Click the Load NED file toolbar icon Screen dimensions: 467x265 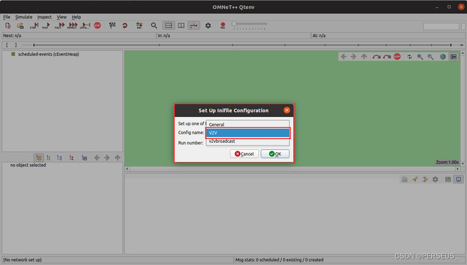click(x=21, y=25)
